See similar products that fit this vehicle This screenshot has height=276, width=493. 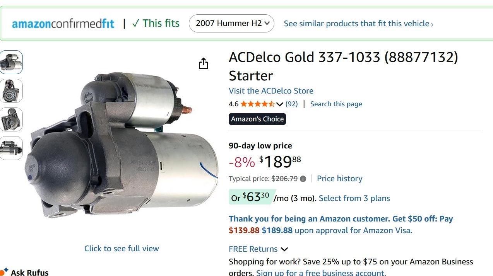click(x=358, y=24)
